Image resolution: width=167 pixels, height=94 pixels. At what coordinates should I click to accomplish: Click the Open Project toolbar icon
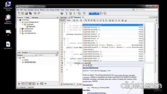click(x=26, y=13)
